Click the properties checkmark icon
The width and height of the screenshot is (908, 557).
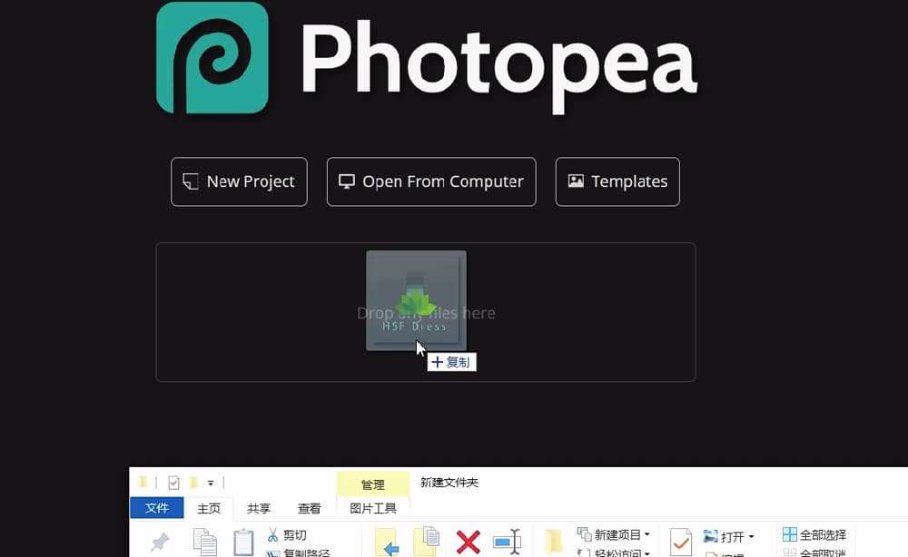click(x=681, y=542)
